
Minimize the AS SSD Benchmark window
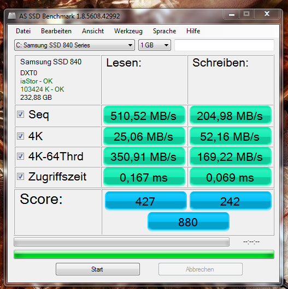tap(232, 14)
